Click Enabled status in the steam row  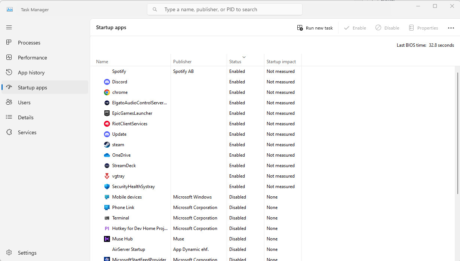coord(237,145)
